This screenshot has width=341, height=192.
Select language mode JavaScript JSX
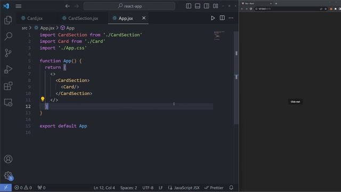pos(184,188)
